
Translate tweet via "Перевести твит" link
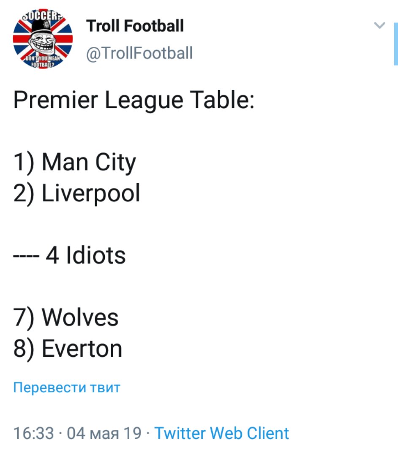coord(67,387)
